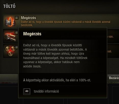The height and width of the screenshot is (104, 119).
Task: Click the line 'A képzettség akkor aktiválódik'
Action: coord(57,80)
